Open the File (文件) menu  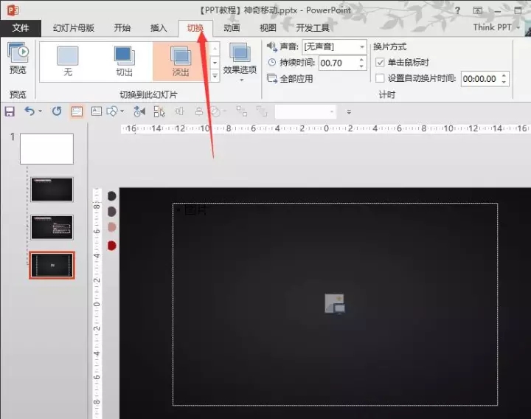tap(21, 28)
